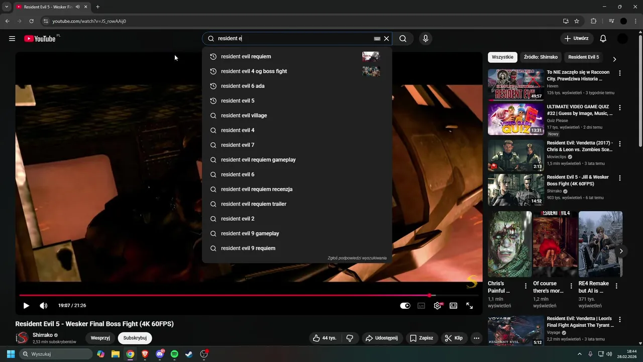Clear the search box with X

(386, 39)
